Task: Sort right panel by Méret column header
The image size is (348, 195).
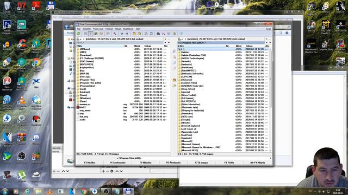Action: coord(239,46)
